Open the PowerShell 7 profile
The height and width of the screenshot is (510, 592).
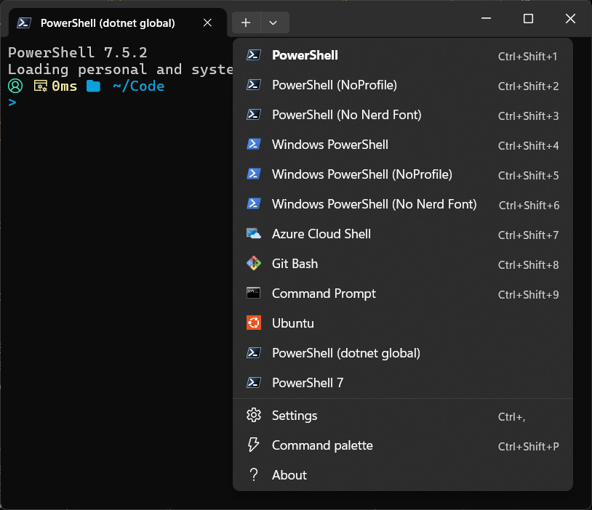pyautogui.click(x=402, y=383)
